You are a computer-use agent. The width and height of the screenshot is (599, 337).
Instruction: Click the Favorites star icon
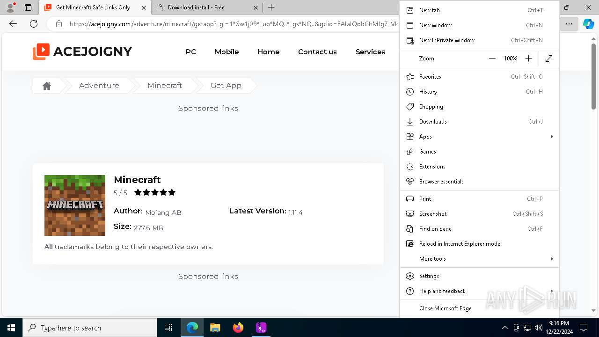[x=410, y=77]
